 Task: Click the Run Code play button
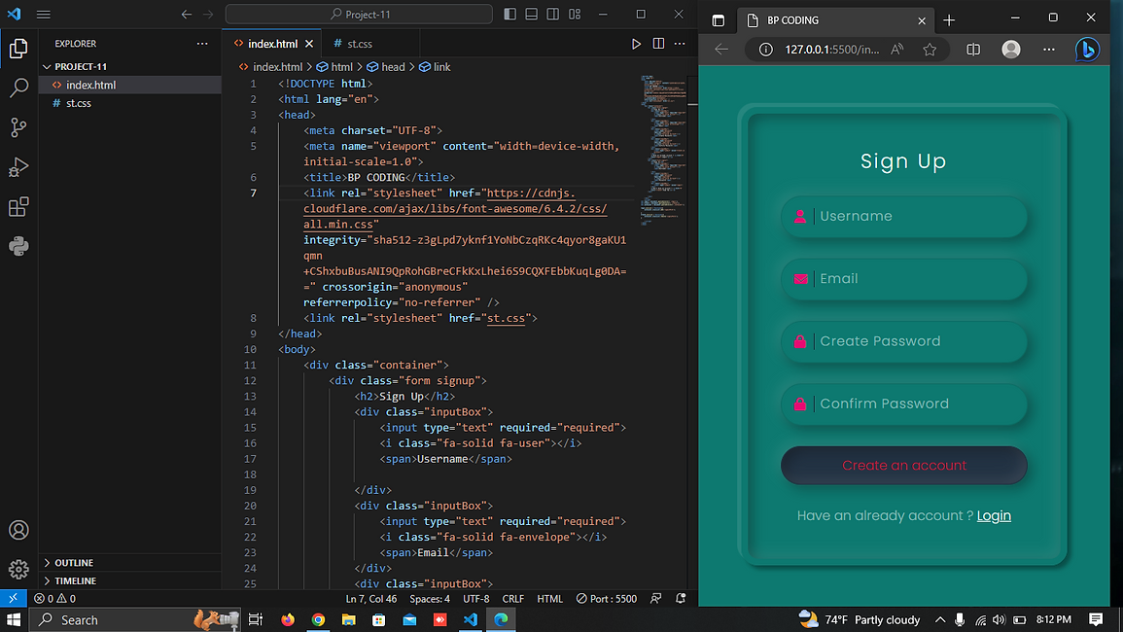tap(636, 44)
